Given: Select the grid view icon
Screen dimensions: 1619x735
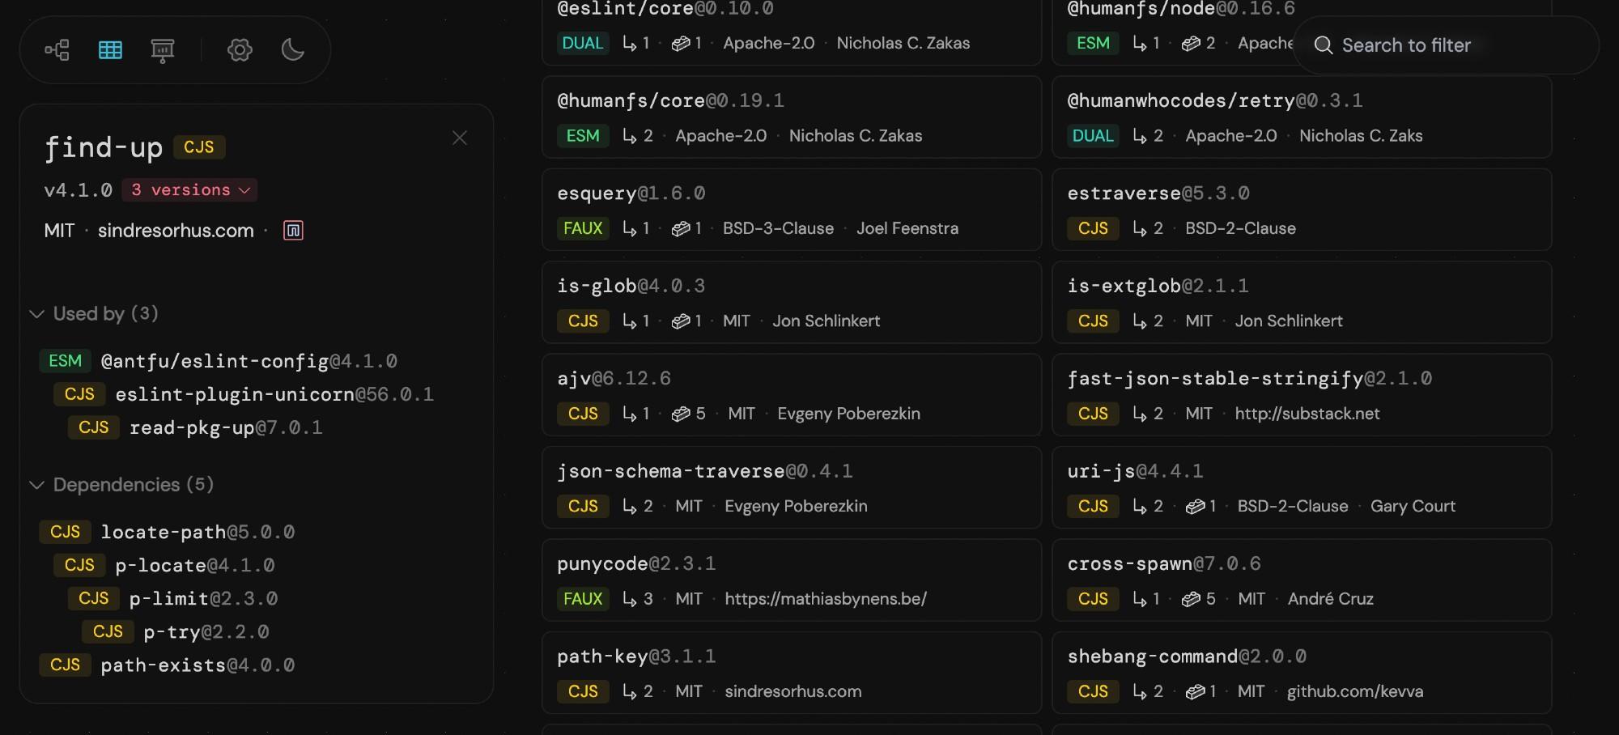Looking at the screenshot, I should (x=110, y=50).
